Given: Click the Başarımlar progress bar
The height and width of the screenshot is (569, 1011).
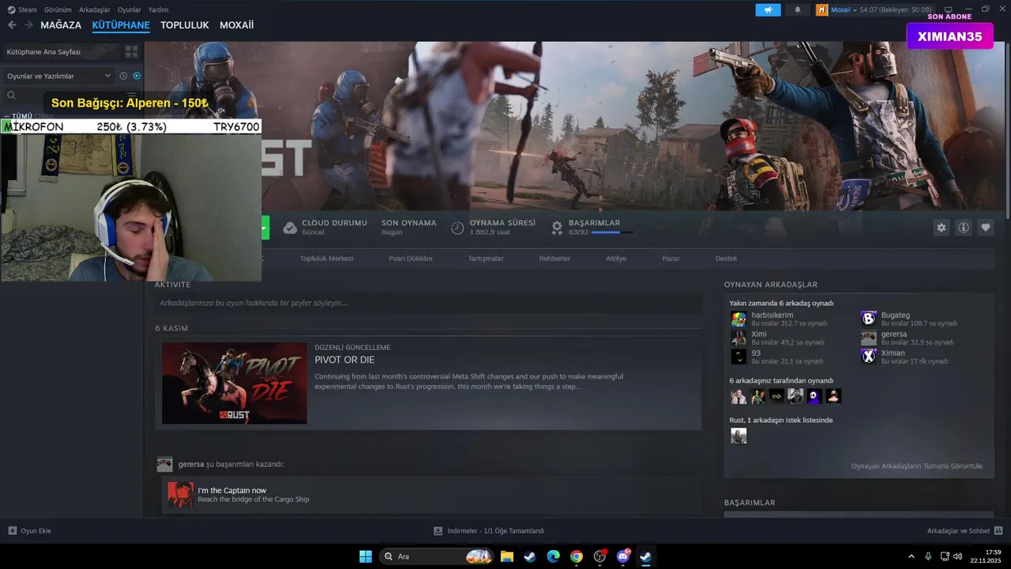Looking at the screenshot, I should (x=611, y=232).
